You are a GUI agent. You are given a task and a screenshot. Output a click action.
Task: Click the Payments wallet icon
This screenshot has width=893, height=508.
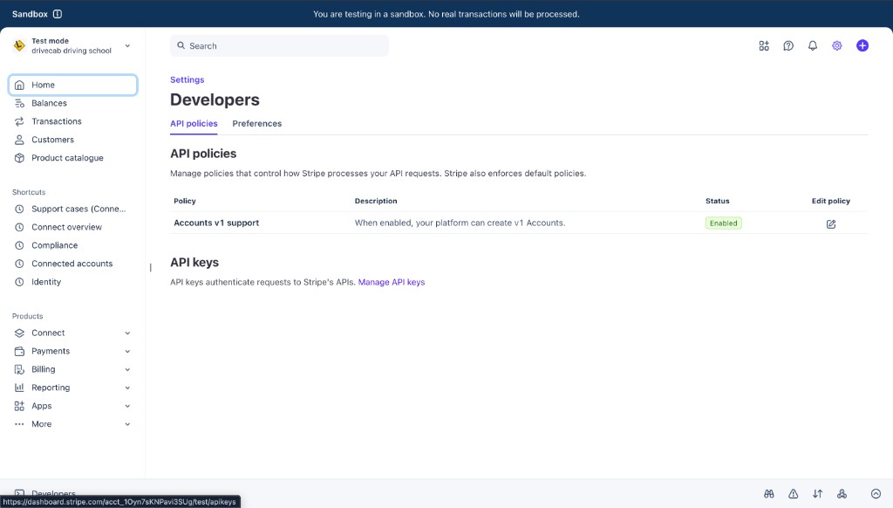[x=19, y=351]
